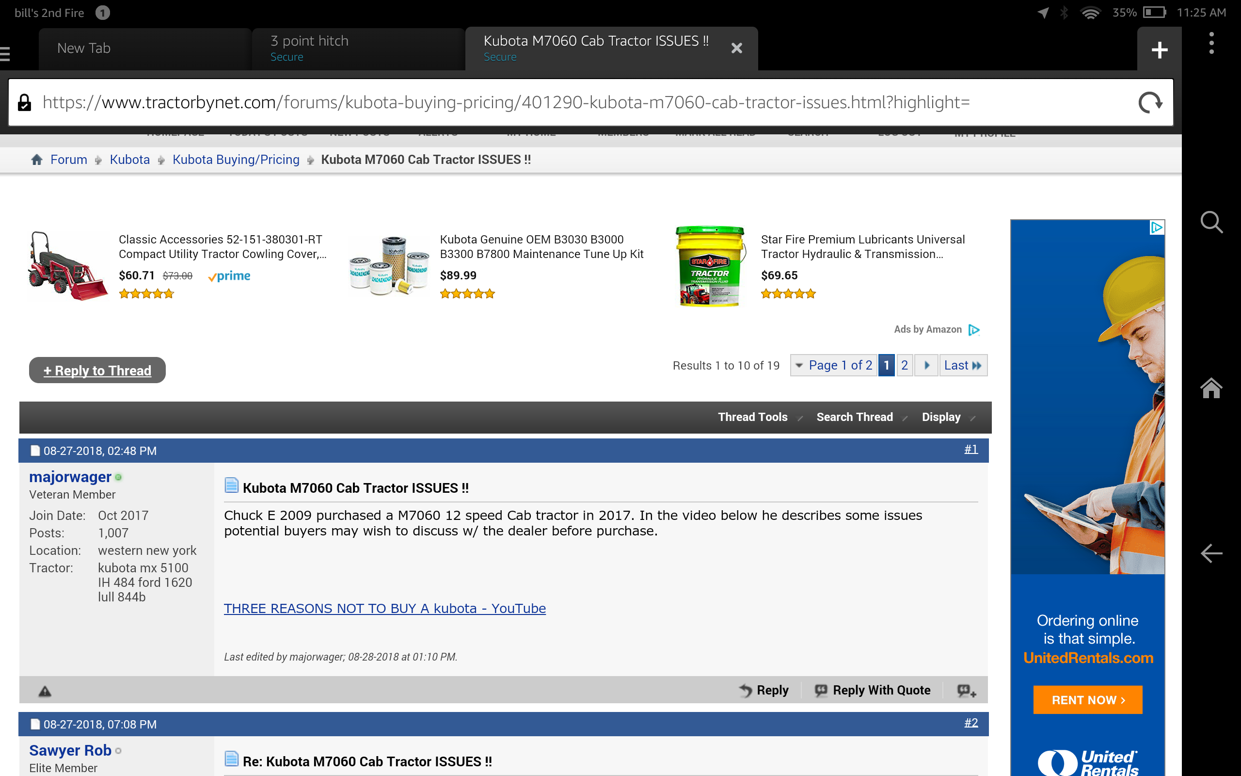Screen dimensions: 1241x776
Task: Expand the Search Thread menu
Action: [861, 417]
